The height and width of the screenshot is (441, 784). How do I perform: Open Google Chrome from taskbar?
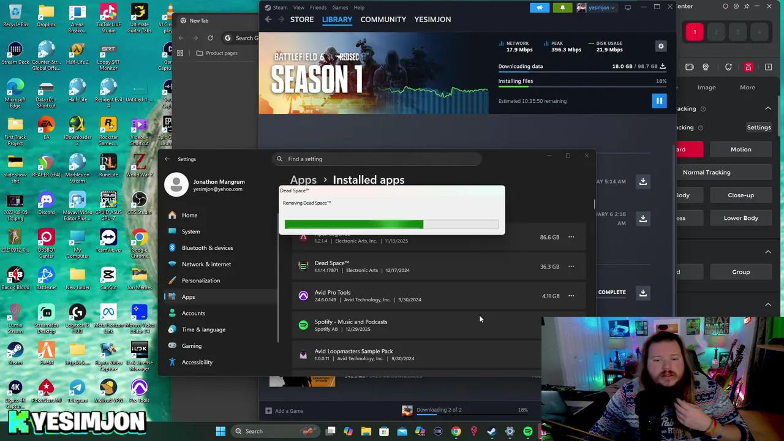tap(456, 431)
